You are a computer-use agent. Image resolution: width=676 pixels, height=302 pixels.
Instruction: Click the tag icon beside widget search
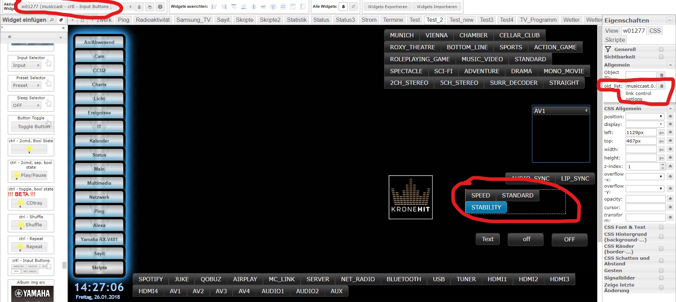pos(61,20)
